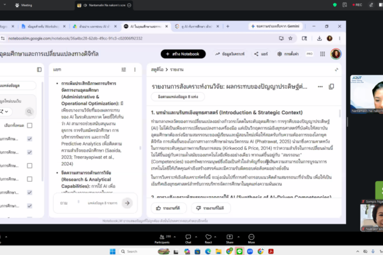Bookmark this page with the star icon

click(290, 38)
